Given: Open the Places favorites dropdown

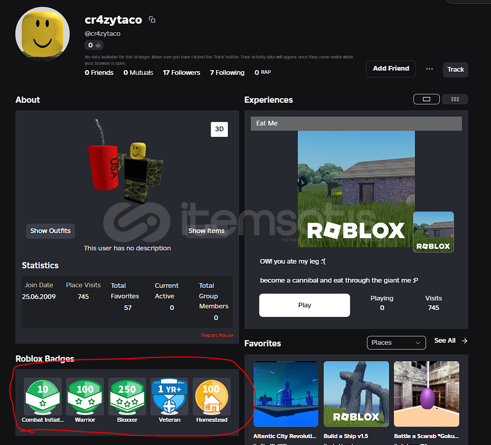Looking at the screenshot, I should pyautogui.click(x=396, y=342).
